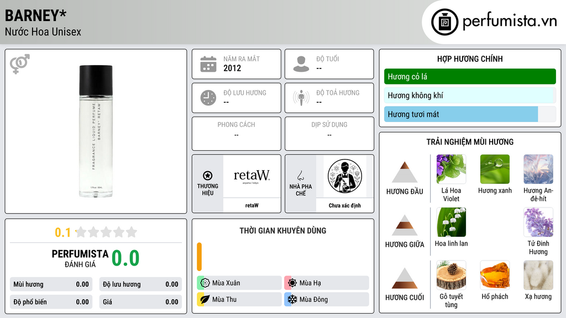Screen dimensions: 566x318
Task: Click the unisex gender symbol icon
Action: [x=19, y=64]
